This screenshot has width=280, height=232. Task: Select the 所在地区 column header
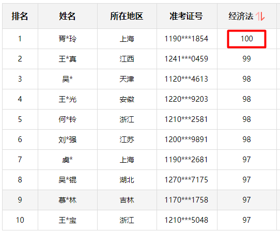coord(127,16)
